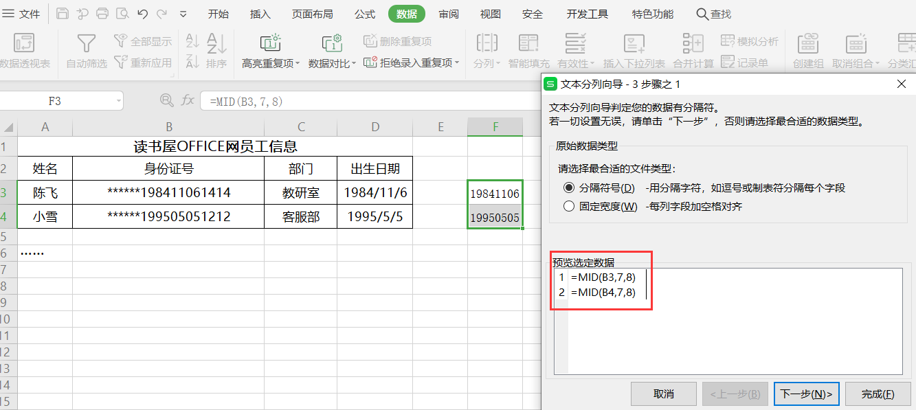
Task: Click cell containing 教研室
Action: tap(300, 193)
